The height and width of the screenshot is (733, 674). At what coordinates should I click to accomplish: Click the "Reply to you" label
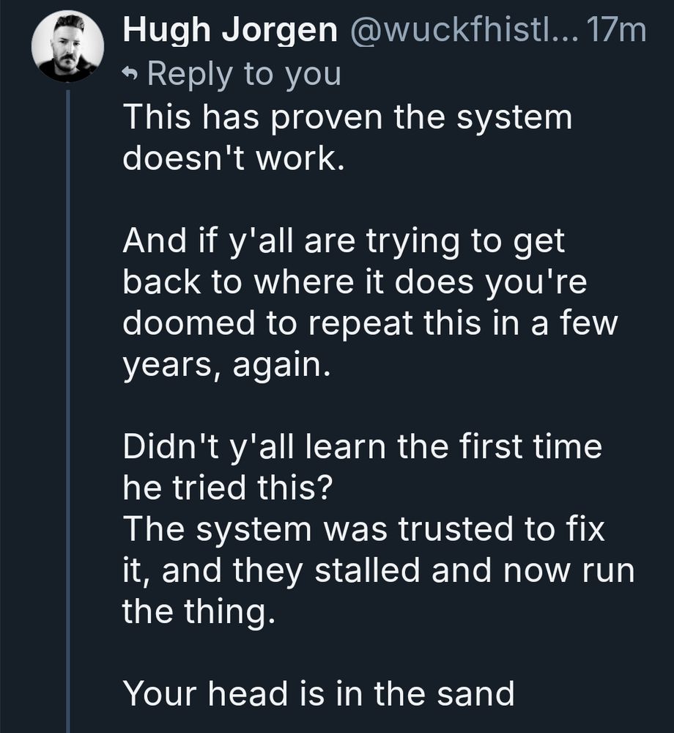point(243,74)
